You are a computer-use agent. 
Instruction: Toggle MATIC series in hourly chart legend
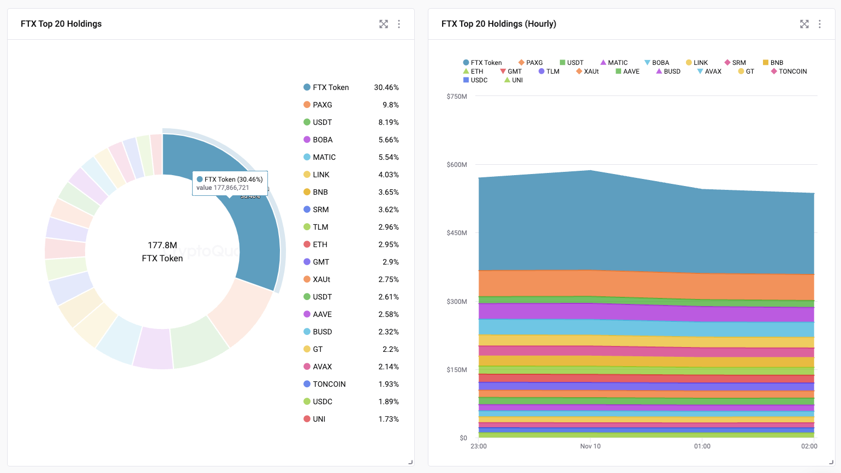(x=614, y=63)
